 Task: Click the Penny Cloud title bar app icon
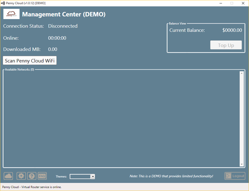click(3, 3)
